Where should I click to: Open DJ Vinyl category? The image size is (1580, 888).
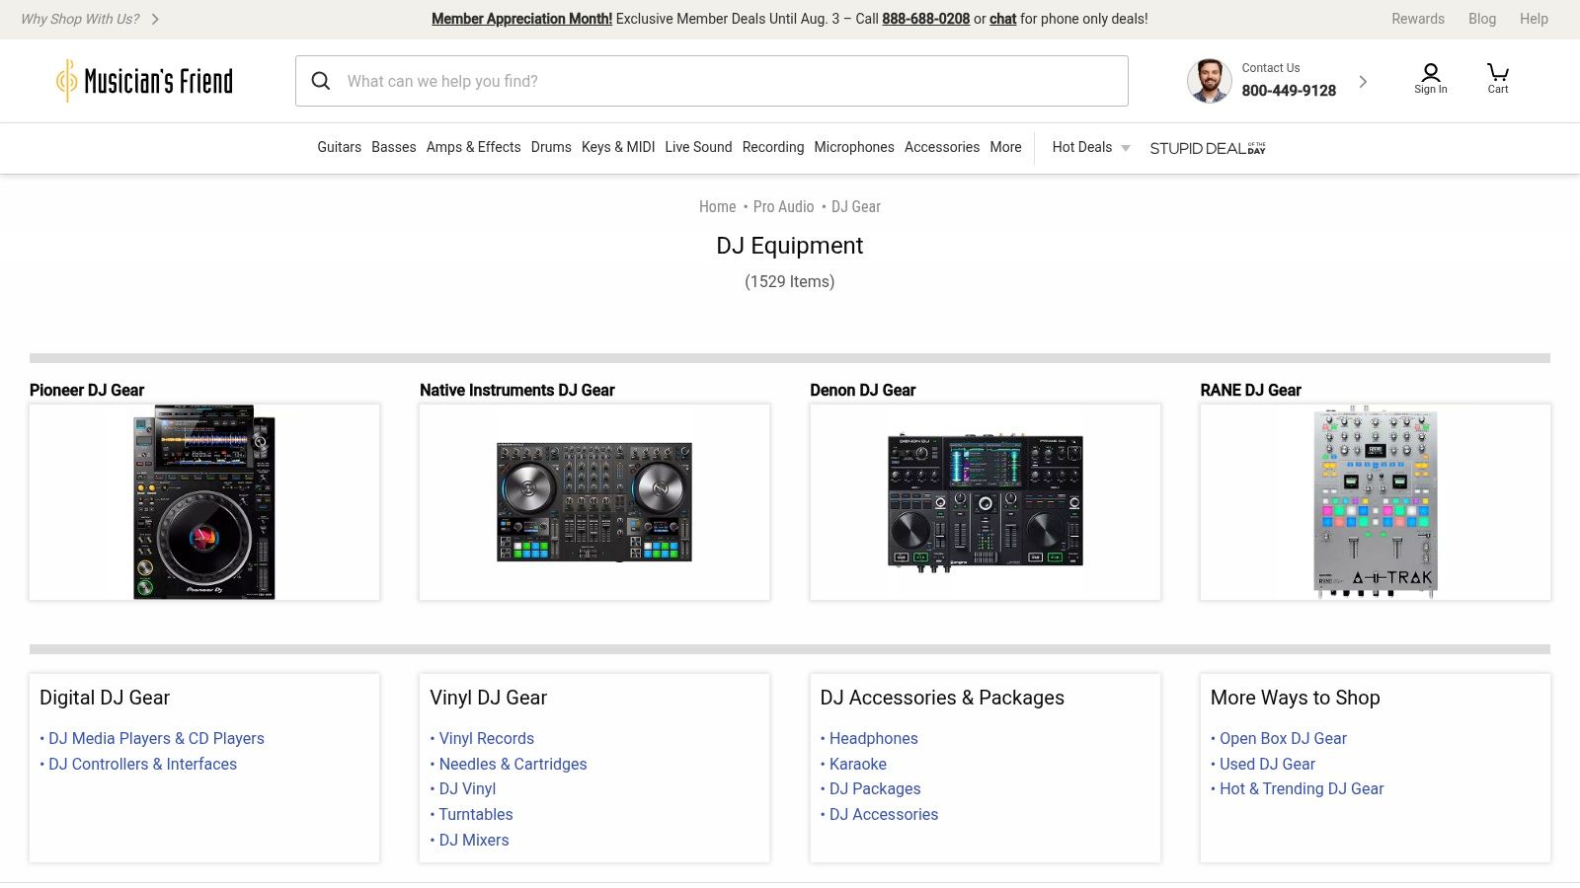click(467, 788)
